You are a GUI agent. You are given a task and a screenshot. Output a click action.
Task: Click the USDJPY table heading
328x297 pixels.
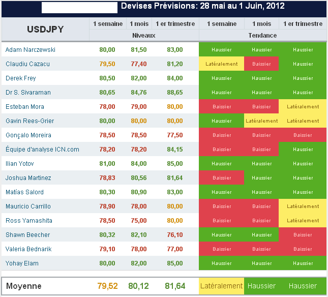(x=45, y=29)
